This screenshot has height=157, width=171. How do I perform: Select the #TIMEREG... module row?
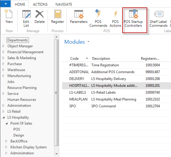point(117,65)
